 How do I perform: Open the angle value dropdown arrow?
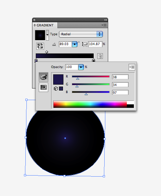[75, 44]
